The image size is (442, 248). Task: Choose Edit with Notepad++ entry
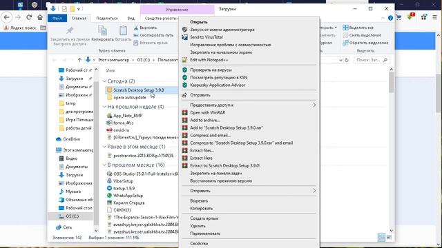pyautogui.click(x=209, y=60)
